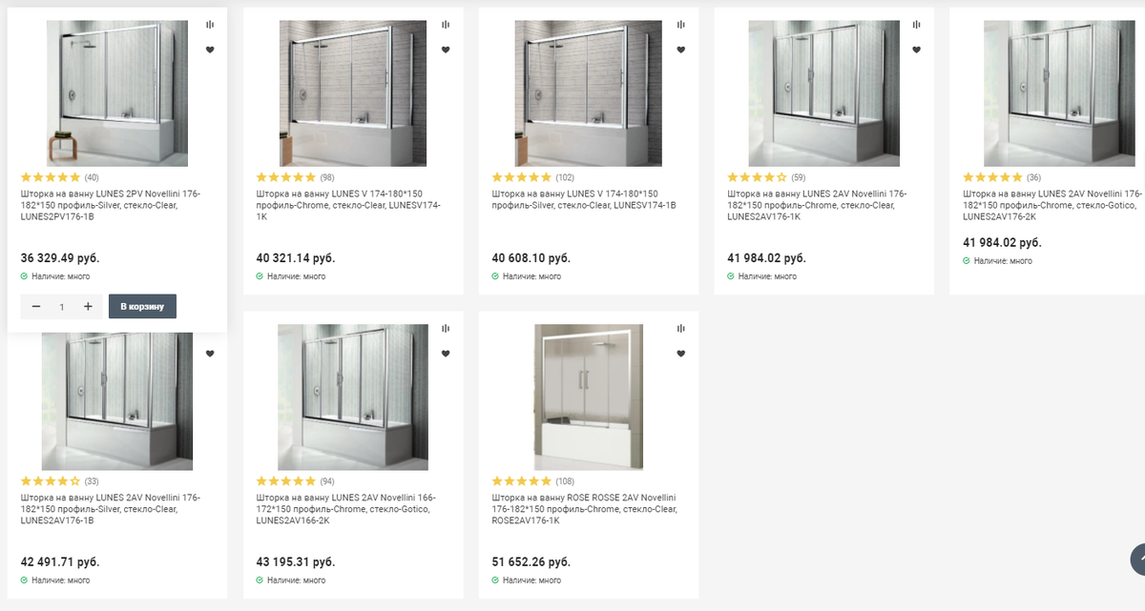Add ROSE ROSSE 2AV curtain to compare
This screenshot has width=1145, height=611.
pos(681,329)
